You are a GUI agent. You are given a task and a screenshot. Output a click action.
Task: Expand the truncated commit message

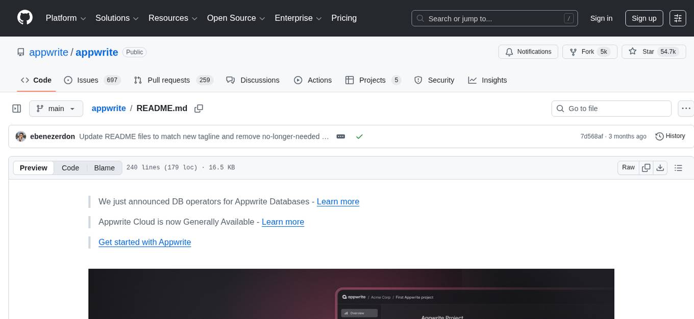coord(340,136)
